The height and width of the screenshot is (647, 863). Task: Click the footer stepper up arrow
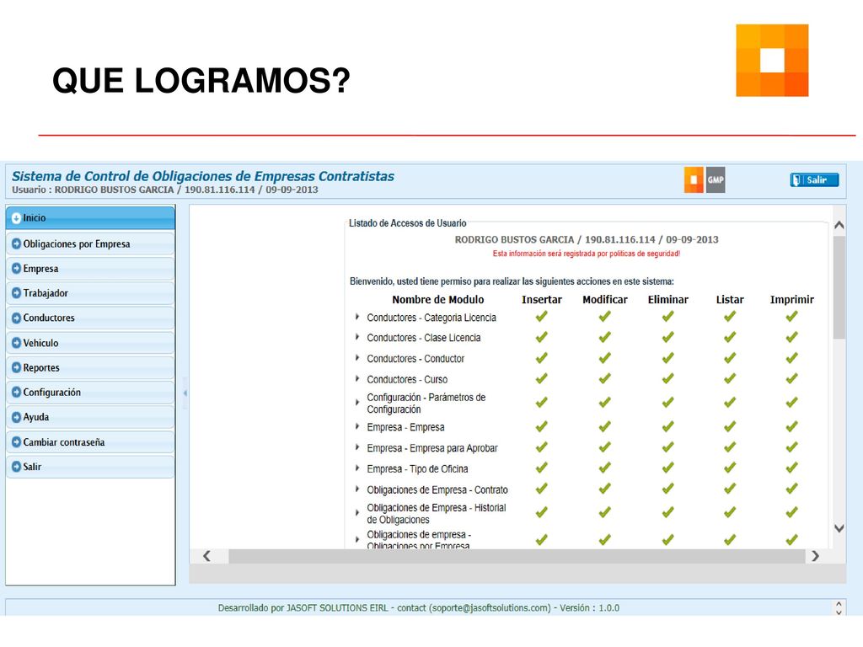pos(839,604)
